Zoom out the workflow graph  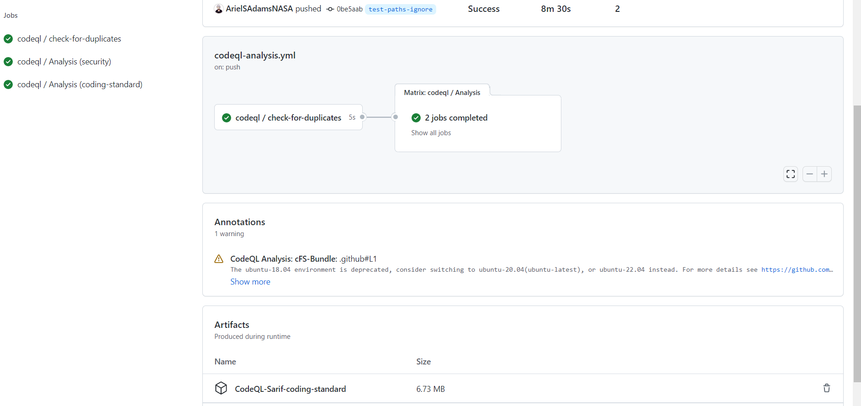pyautogui.click(x=810, y=174)
